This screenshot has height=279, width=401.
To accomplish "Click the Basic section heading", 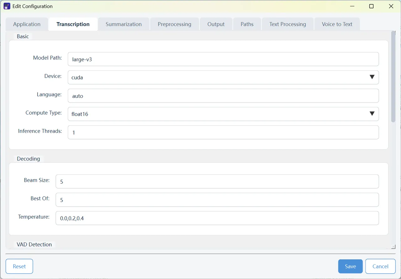I will pos(23,36).
